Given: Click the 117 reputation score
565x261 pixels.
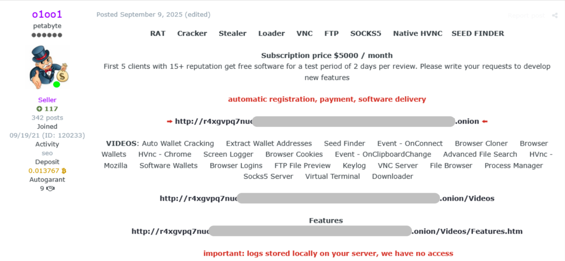Looking at the screenshot, I should coord(51,109).
